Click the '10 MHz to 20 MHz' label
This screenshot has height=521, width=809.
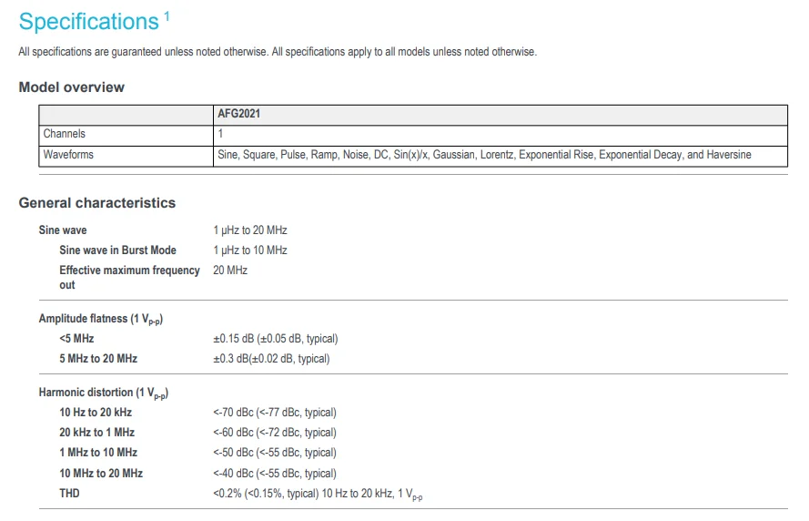101,474
